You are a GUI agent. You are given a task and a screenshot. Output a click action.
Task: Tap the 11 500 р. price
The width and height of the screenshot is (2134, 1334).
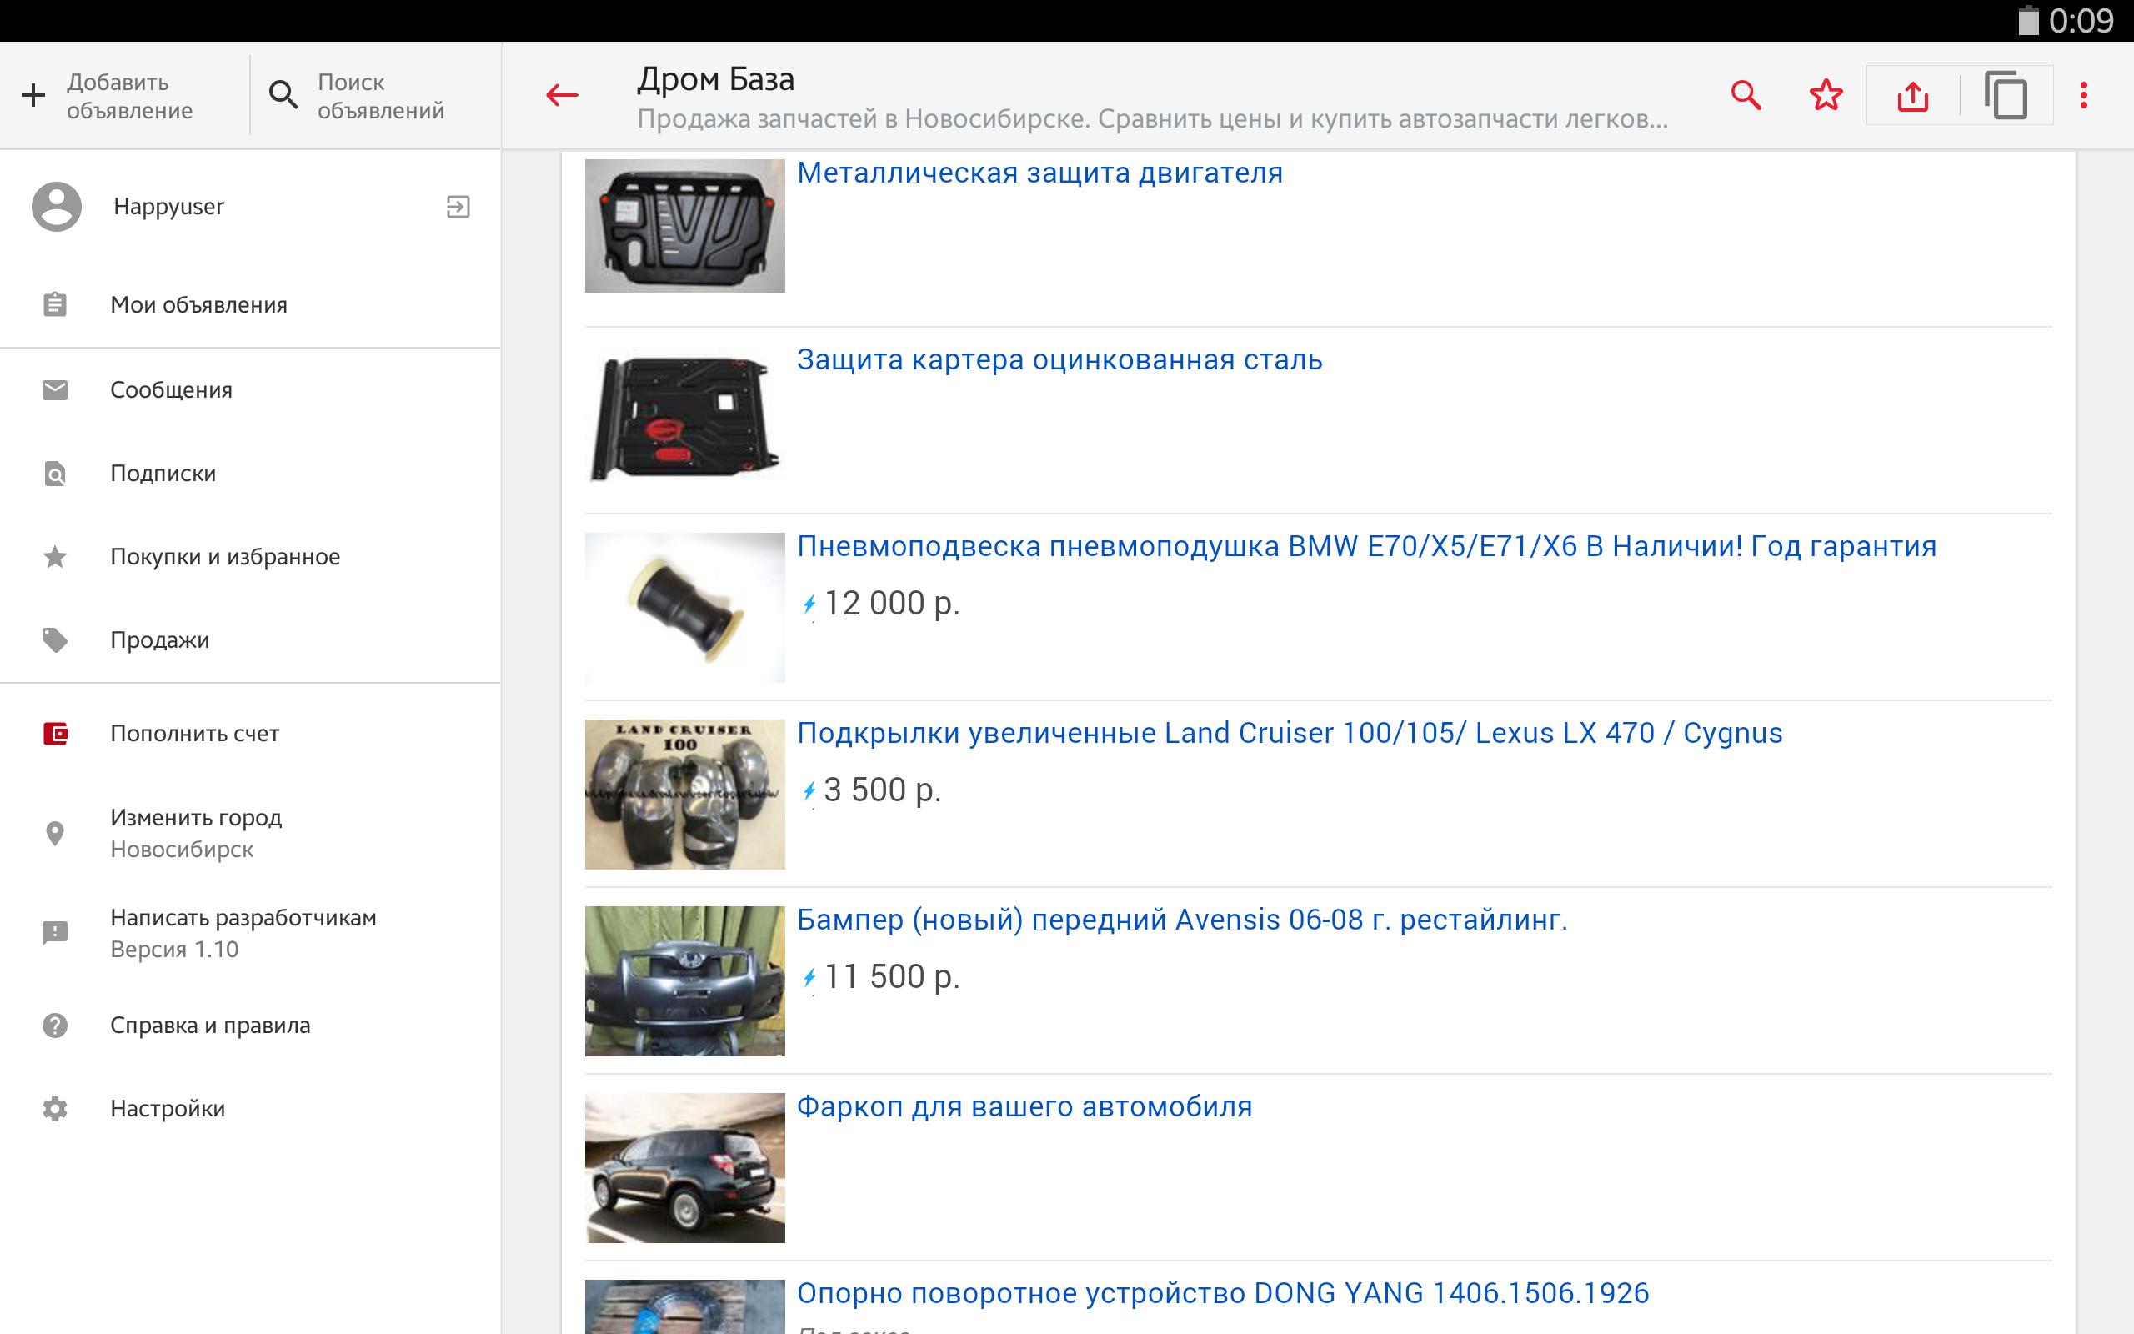[891, 977]
